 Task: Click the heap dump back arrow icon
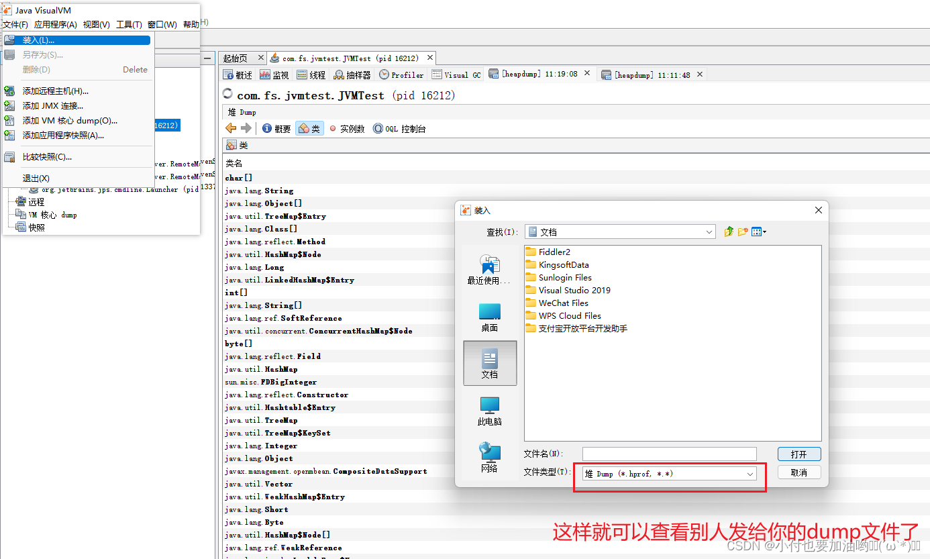(231, 128)
